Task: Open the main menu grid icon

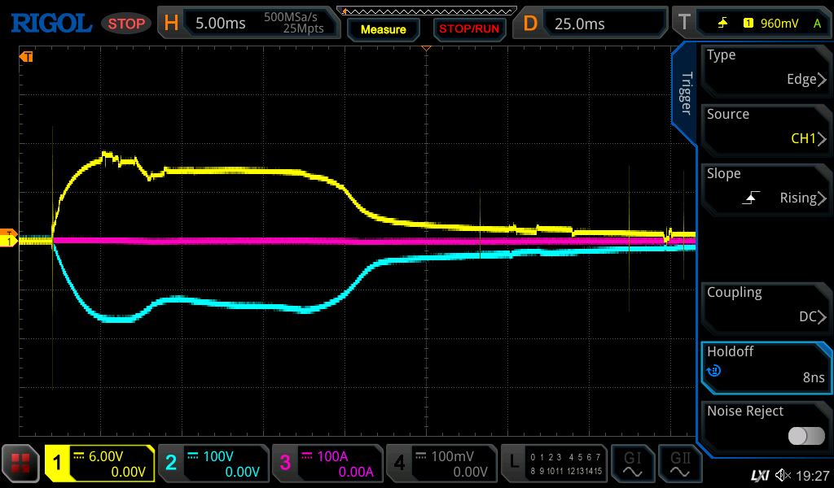Action: pyautogui.click(x=21, y=464)
